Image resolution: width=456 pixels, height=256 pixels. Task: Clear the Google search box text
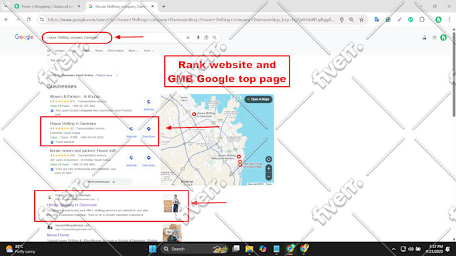click(188, 37)
